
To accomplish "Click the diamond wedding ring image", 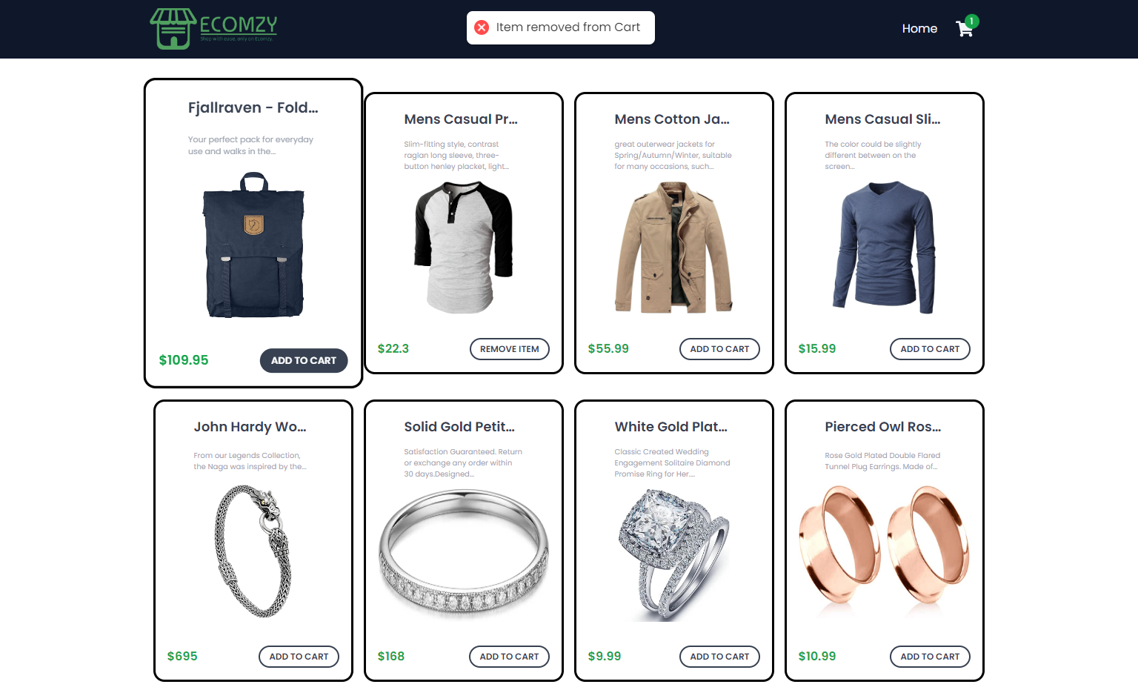I will point(674,555).
